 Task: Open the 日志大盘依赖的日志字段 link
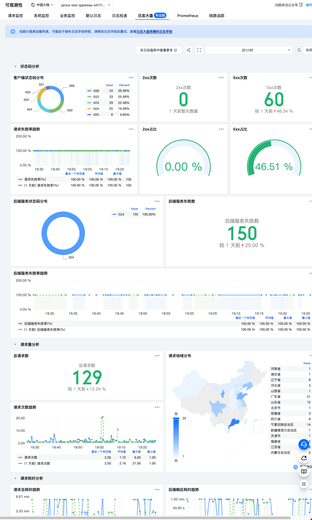[154, 32]
